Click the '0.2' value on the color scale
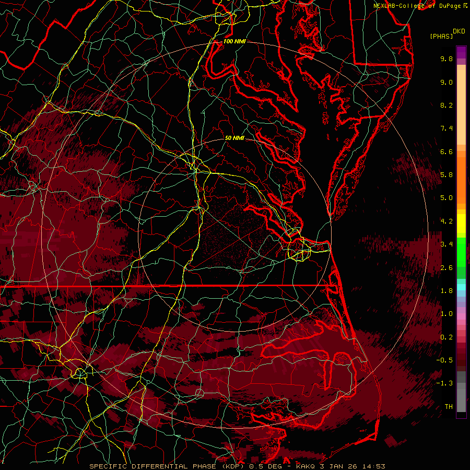Screen dimensions: 470x470 click(x=446, y=337)
